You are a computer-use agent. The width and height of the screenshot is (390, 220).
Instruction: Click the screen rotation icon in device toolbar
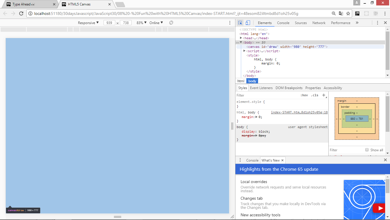click(171, 22)
